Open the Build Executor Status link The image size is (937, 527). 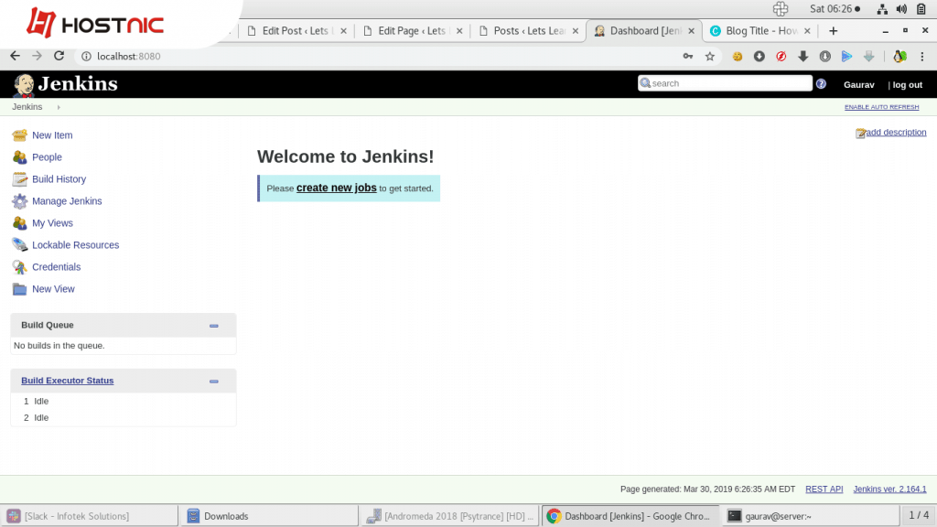coord(67,381)
